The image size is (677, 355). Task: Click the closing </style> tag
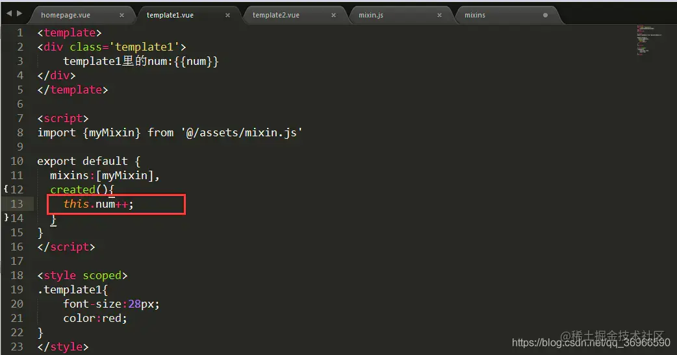click(x=63, y=347)
